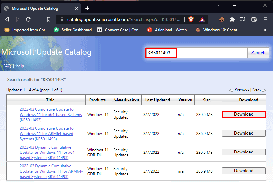Click 'Windows 11 GDR-DU' in the x64 Dynamic row
The width and height of the screenshot is (273, 184).
[x=98, y=152]
